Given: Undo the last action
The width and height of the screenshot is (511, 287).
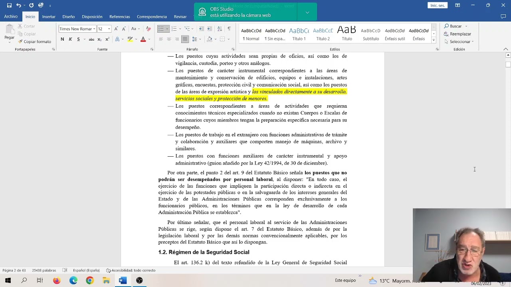Looking at the screenshot, I should tap(18, 5).
